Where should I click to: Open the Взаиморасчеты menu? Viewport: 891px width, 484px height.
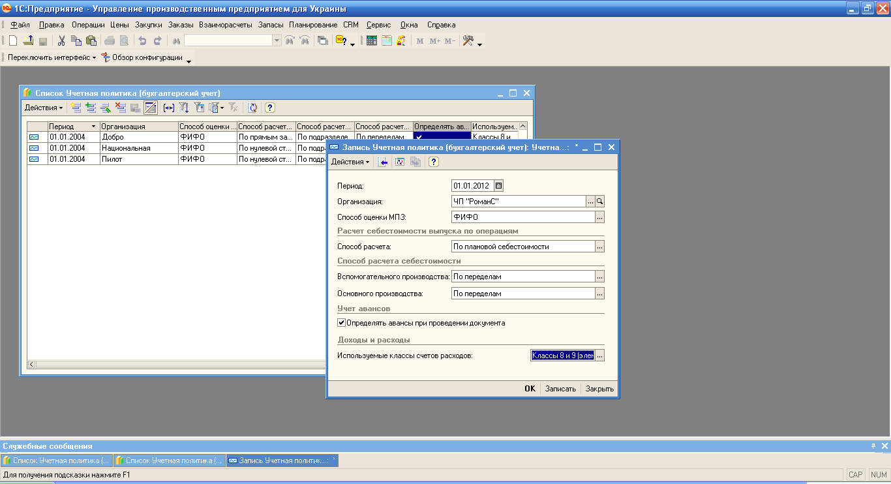point(226,25)
